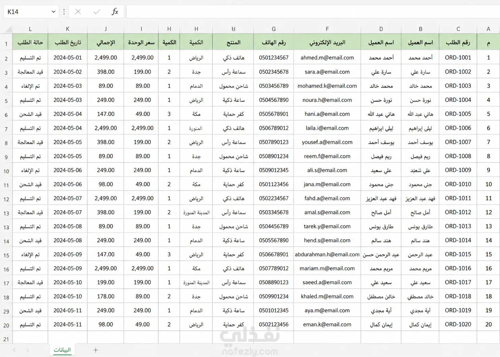Select the date cell 2024-05-01

[68, 58]
